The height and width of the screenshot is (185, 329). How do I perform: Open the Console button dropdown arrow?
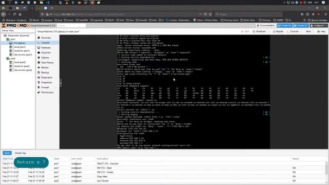(301, 31)
